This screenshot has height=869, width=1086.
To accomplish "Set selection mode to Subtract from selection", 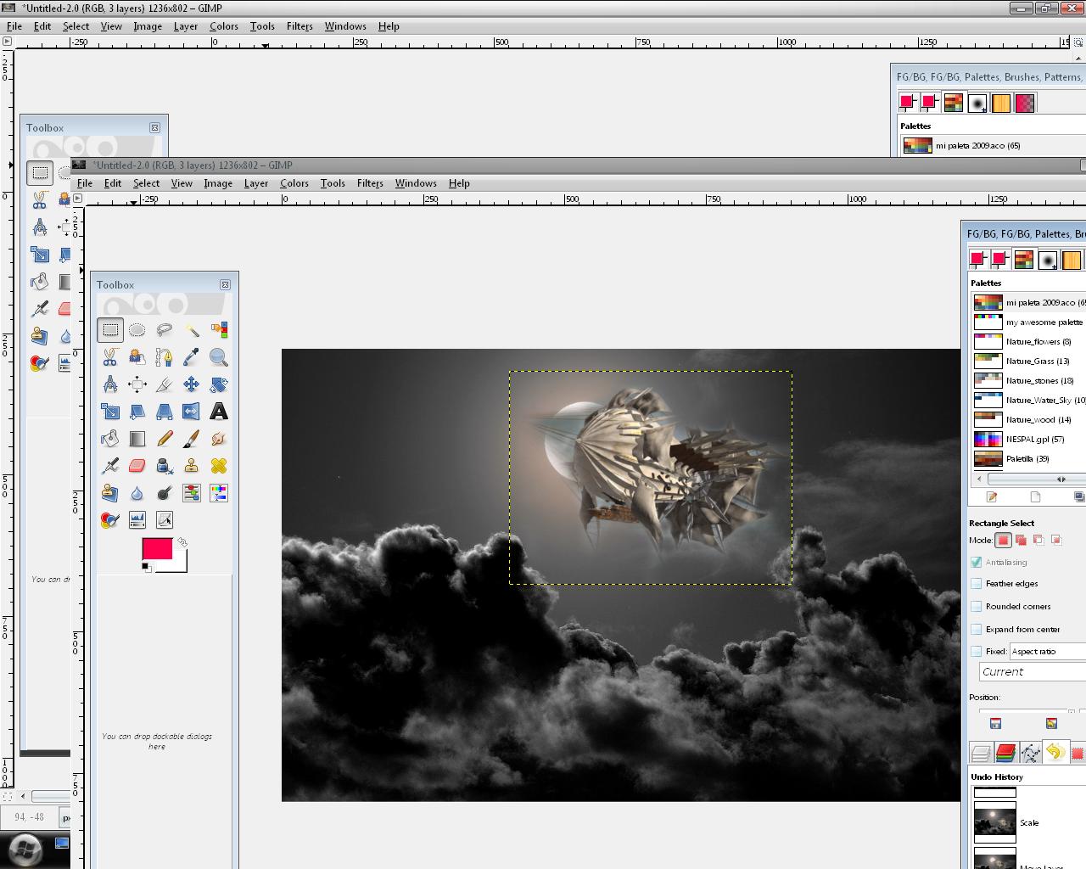I will [1038, 540].
